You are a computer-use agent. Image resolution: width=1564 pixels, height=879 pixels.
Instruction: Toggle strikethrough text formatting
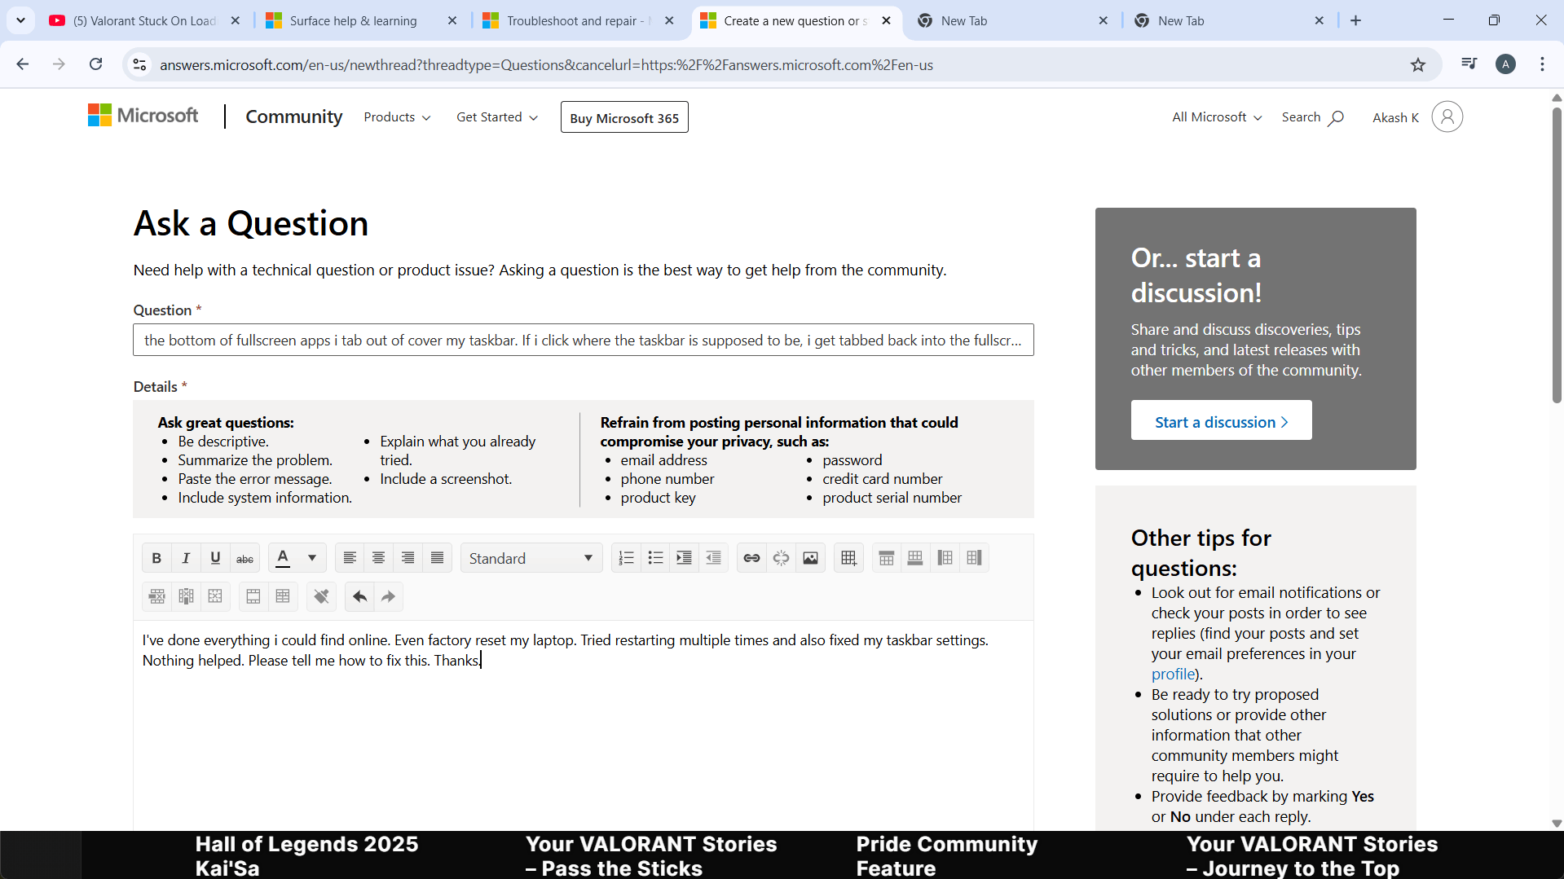[244, 557]
